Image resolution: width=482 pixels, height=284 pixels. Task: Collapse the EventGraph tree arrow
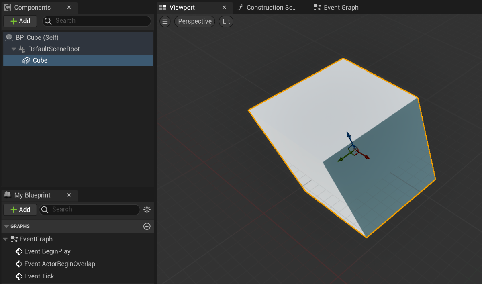5,239
